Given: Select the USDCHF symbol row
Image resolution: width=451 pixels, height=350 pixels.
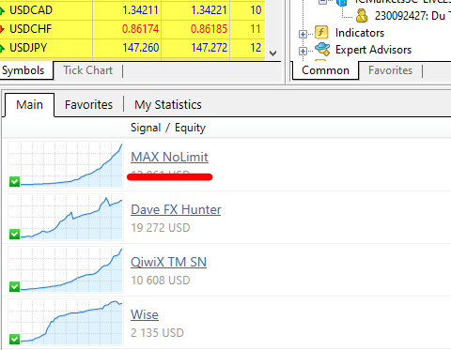Looking at the screenshot, I should tap(132, 29).
